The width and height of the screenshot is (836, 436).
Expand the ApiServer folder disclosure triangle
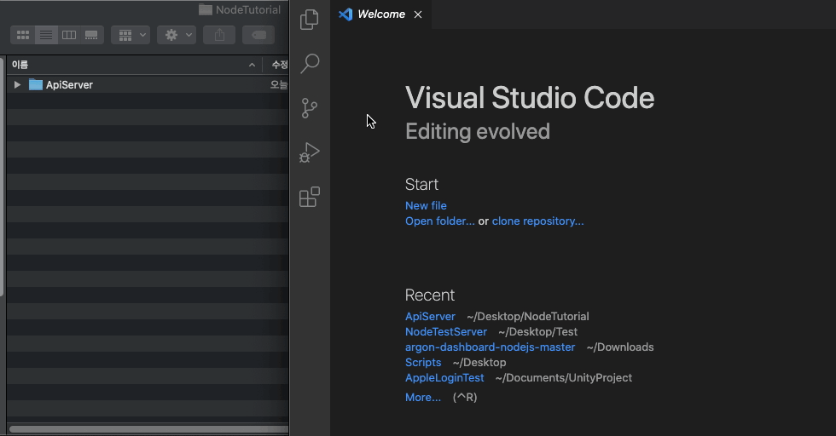coord(17,84)
